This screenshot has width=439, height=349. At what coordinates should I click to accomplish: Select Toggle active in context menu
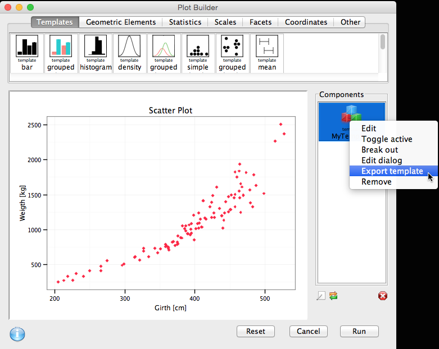click(393, 139)
